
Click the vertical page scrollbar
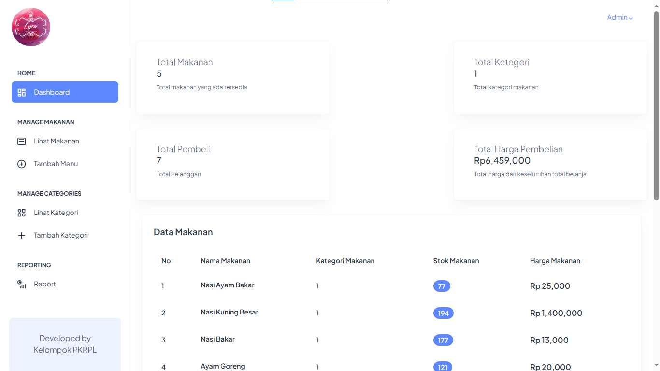[x=656, y=106]
